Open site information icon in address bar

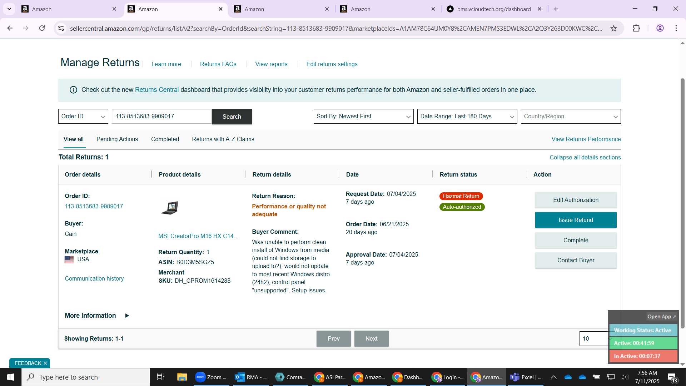click(61, 28)
